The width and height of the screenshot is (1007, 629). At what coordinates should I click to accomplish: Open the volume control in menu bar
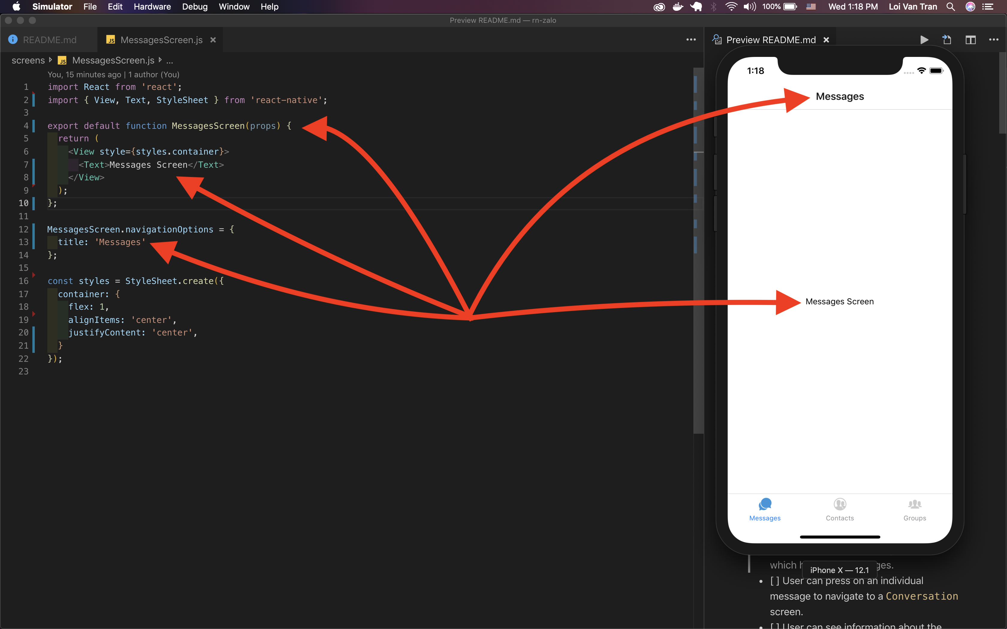tap(750, 7)
